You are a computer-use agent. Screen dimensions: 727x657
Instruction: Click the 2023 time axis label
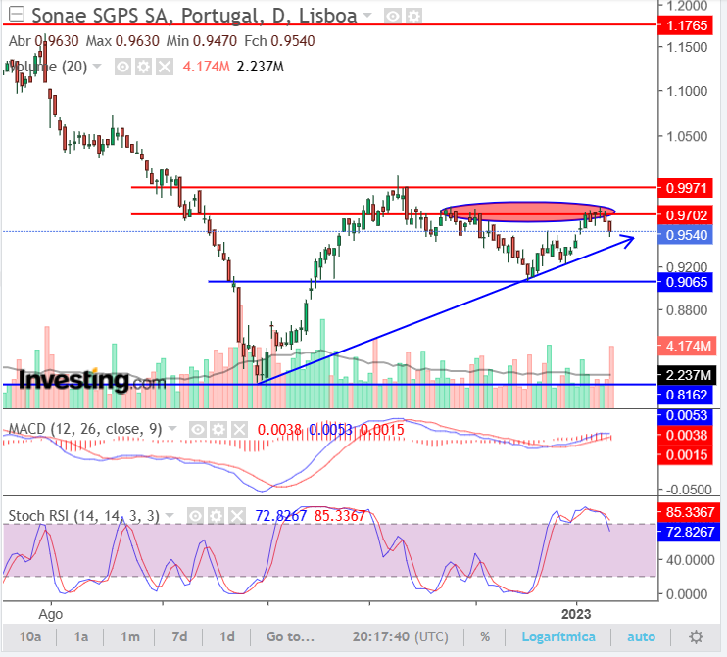576,614
